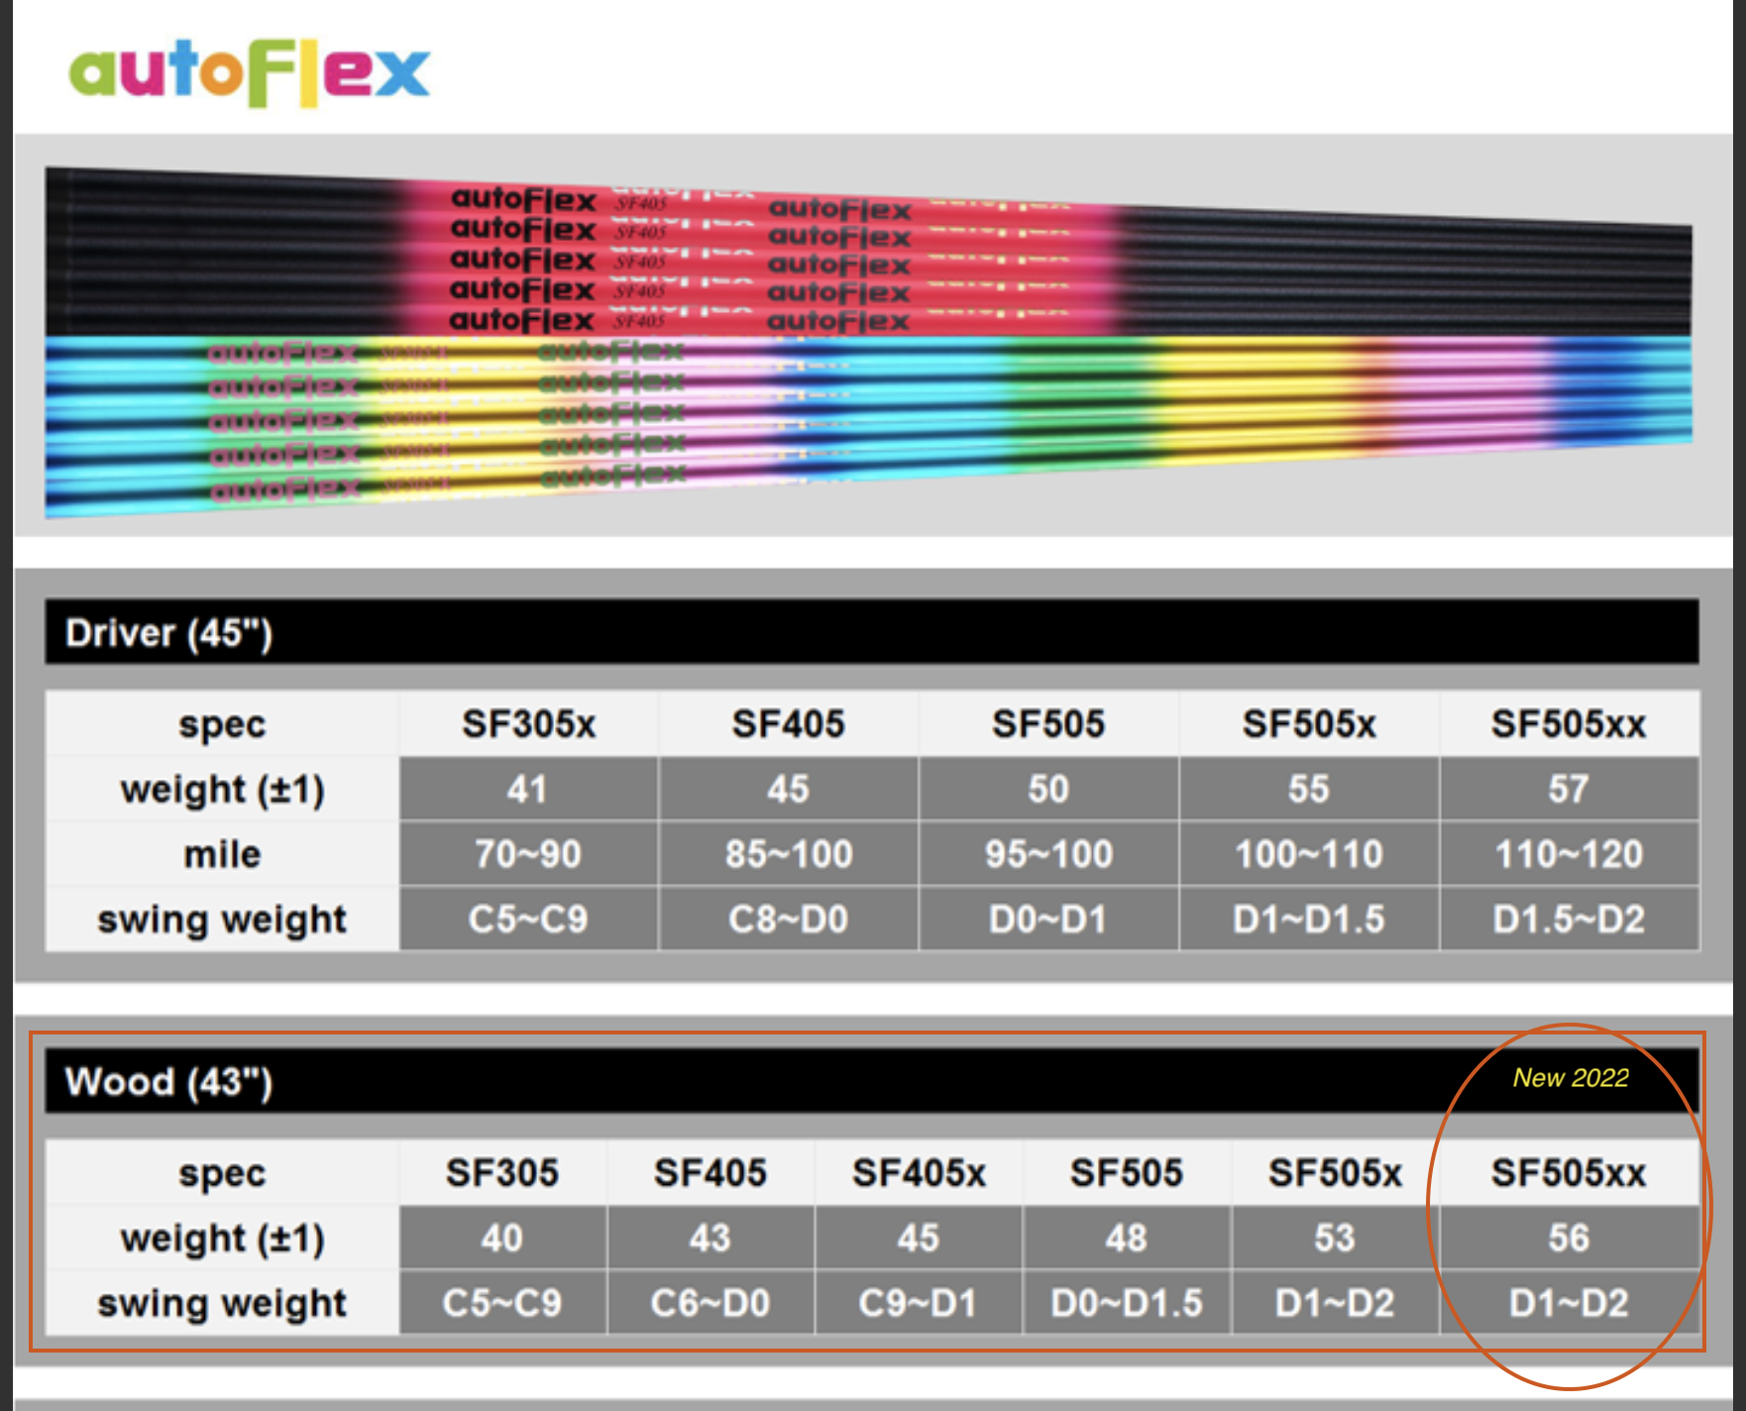1746x1411 pixels.
Task: Click weight 45 in Driver table
Action: click(788, 790)
